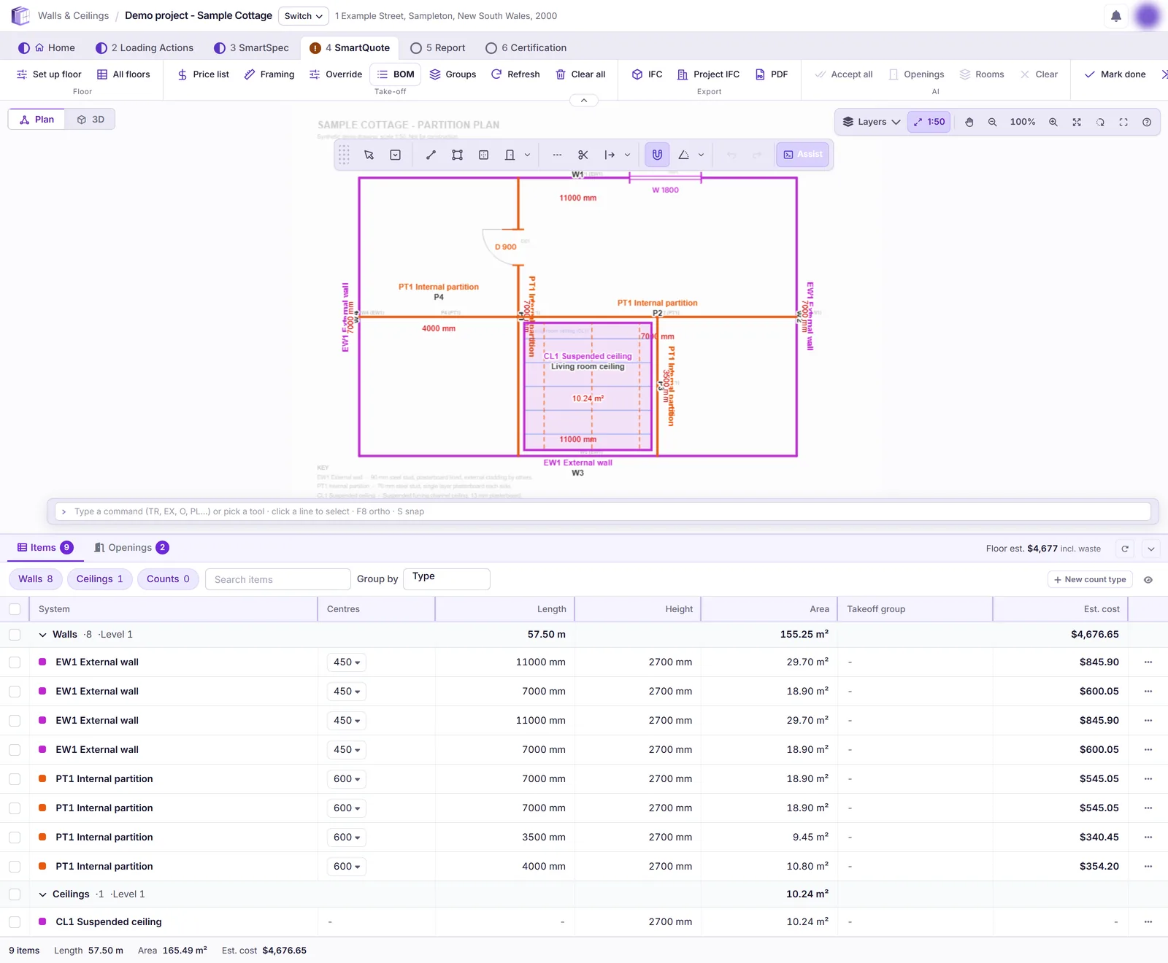Select the door opening tool

pyautogui.click(x=510, y=155)
